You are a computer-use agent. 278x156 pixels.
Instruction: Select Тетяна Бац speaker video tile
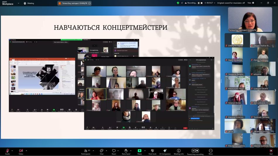point(250,20)
